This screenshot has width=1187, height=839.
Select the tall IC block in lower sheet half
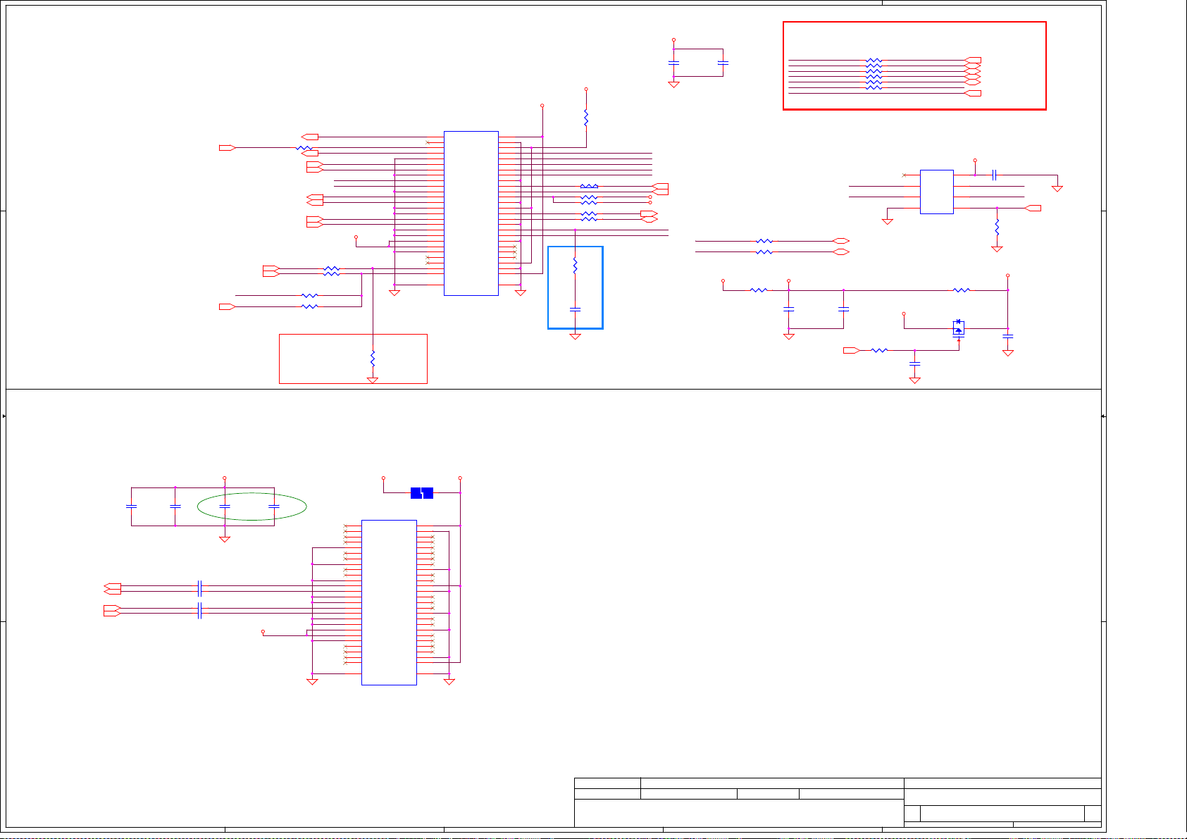(389, 602)
